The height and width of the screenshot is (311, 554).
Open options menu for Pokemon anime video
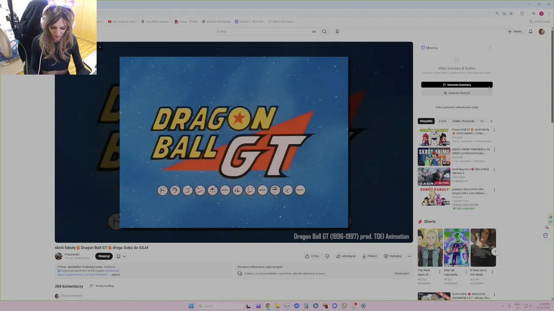(494, 150)
